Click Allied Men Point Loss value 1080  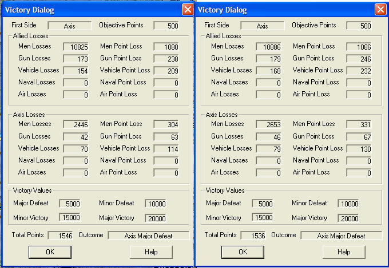tap(166, 47)
